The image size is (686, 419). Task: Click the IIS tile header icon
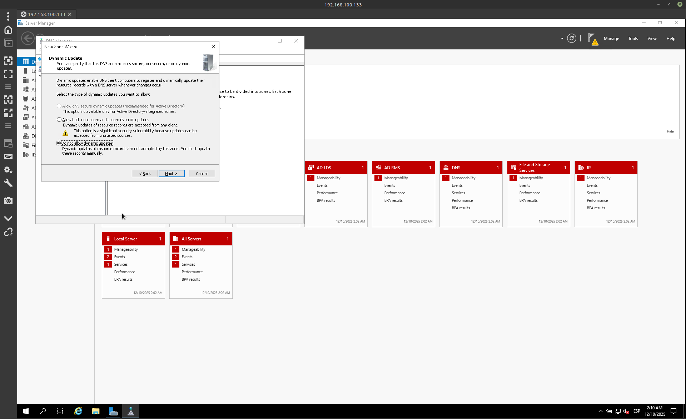point(581,168)
